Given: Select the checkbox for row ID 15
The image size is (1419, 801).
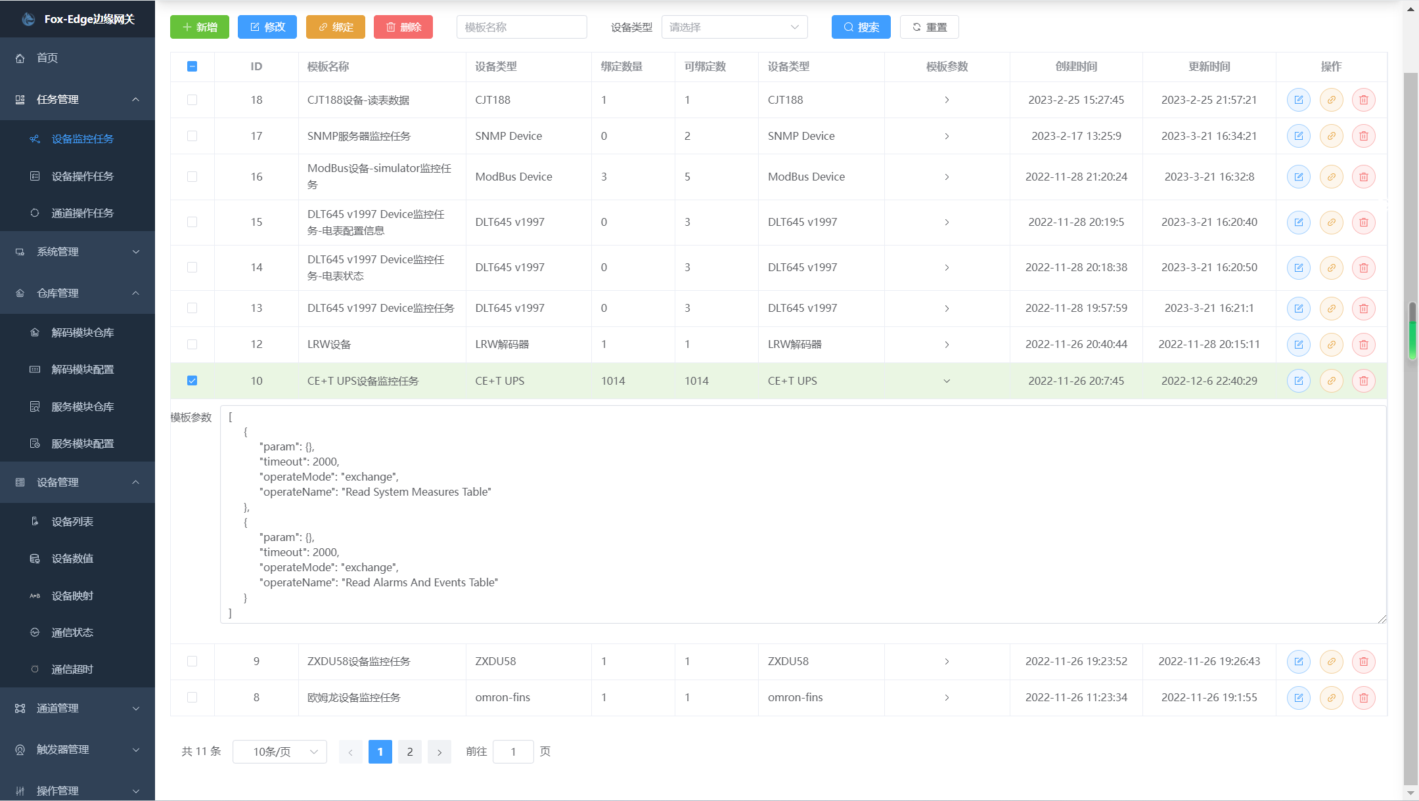Looking at the screenshot, I should point(192,222).
